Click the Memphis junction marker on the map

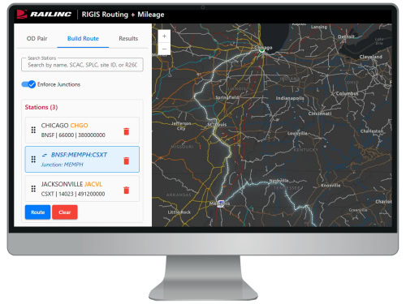[221, 203]
